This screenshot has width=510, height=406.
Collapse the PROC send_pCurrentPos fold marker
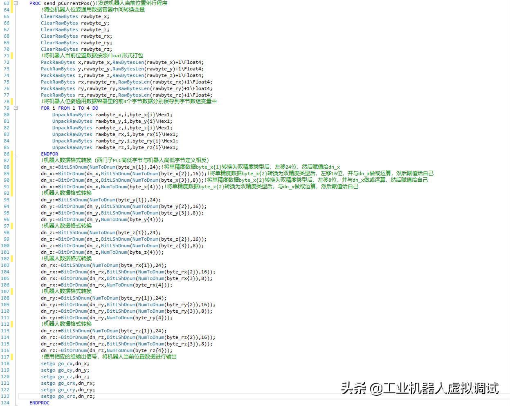pos(16,3)
